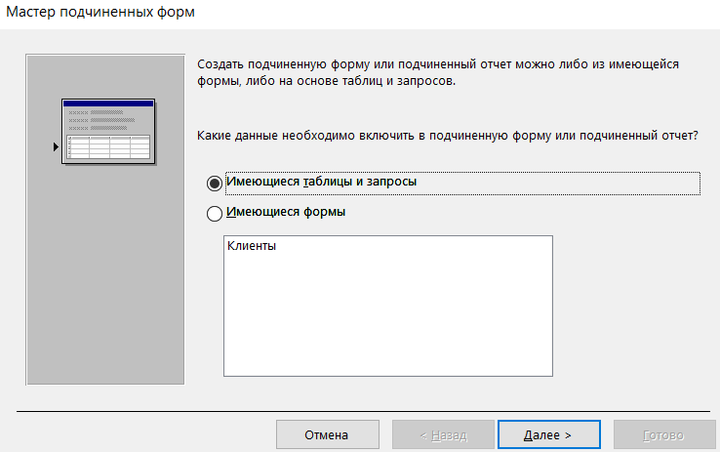Go to next step with 'Далее >'
This screenshot has width=720, height=452.
pos(548,434)
